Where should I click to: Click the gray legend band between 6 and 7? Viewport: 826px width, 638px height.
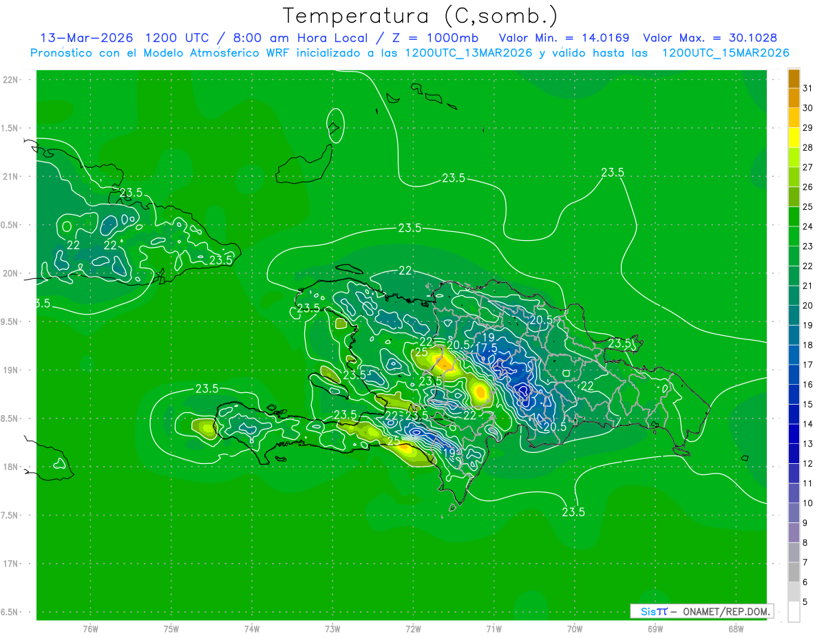coord(794,572)
